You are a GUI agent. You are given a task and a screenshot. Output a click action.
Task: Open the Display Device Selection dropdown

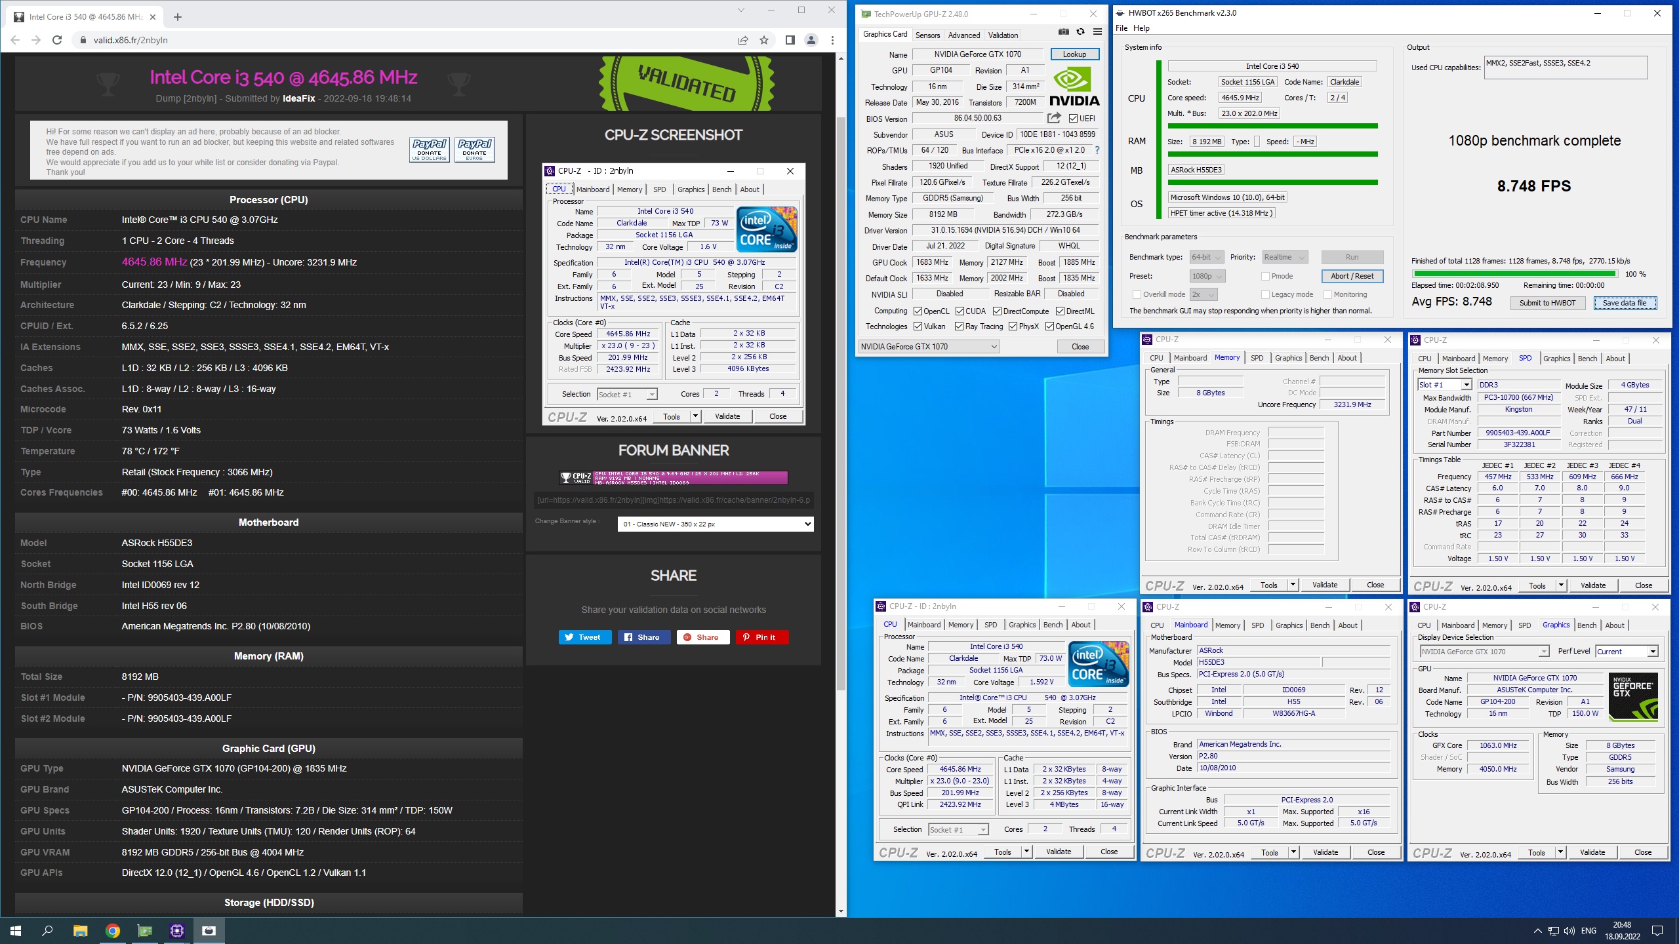coord(1484,652)
